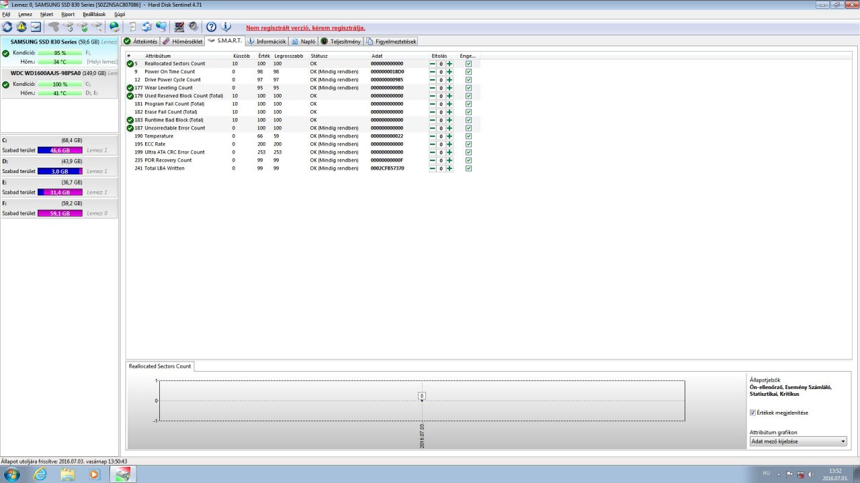This screenshot has height=483, width=860.
Task: Click plus offset button for Reallocated Sectors Count
Action: click(x=449, y=64)
